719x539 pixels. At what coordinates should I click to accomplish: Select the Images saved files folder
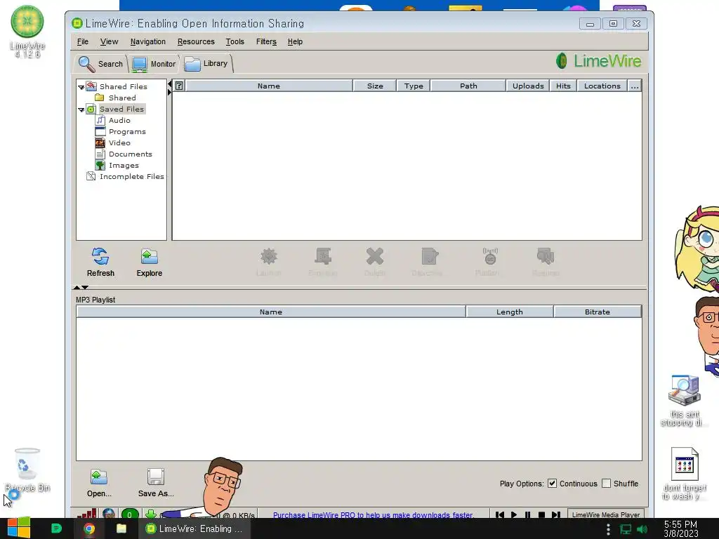[117, 165]
